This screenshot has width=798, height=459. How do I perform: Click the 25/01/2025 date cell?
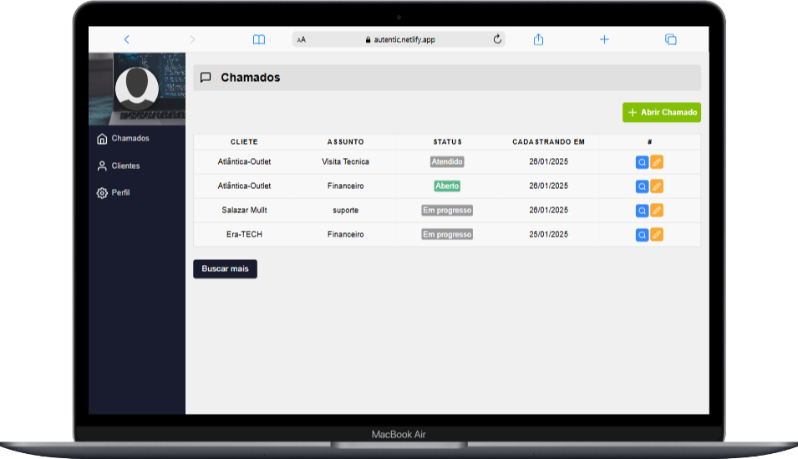[x=549, y=234]
